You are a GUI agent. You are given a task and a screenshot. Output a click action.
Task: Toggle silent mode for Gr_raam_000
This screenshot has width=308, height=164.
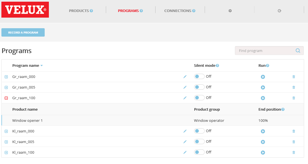tap(199, 77)
